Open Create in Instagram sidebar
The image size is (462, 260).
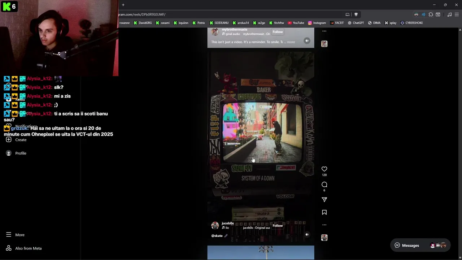click(x=16, y=140)
